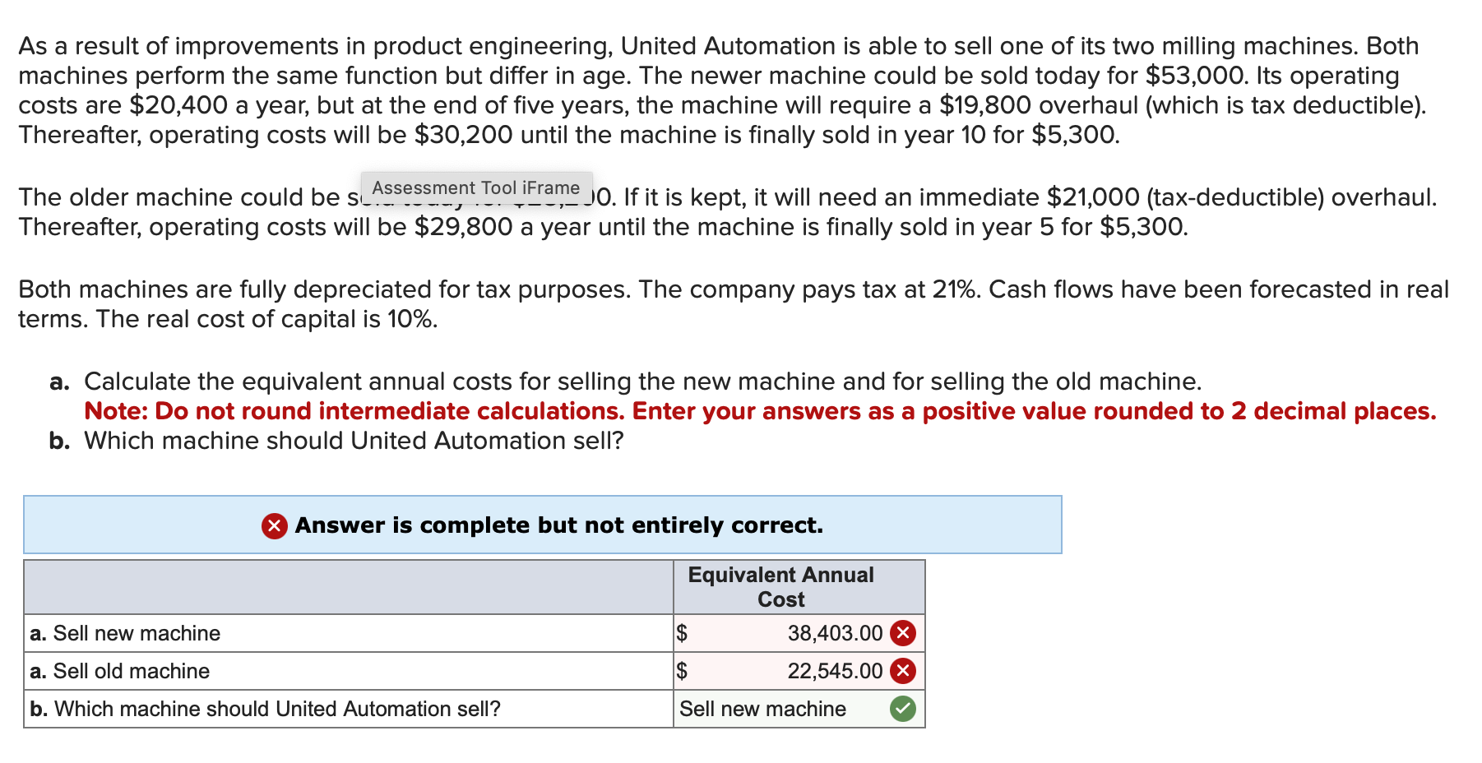
Task: Open the machine selection dropdown showing Sell new machine
Action: tap(762, 709)
